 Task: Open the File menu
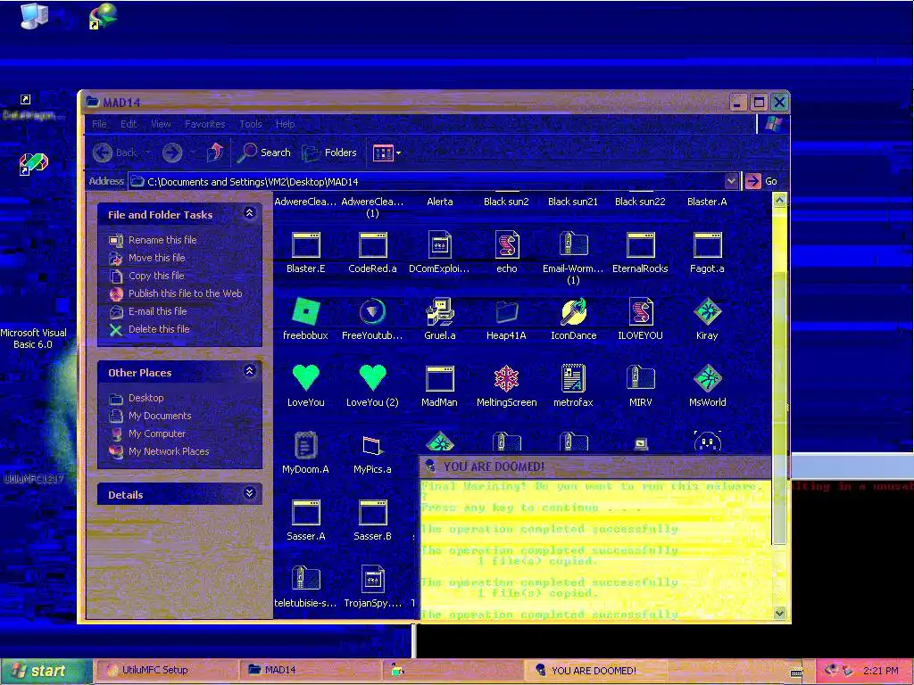100,124
